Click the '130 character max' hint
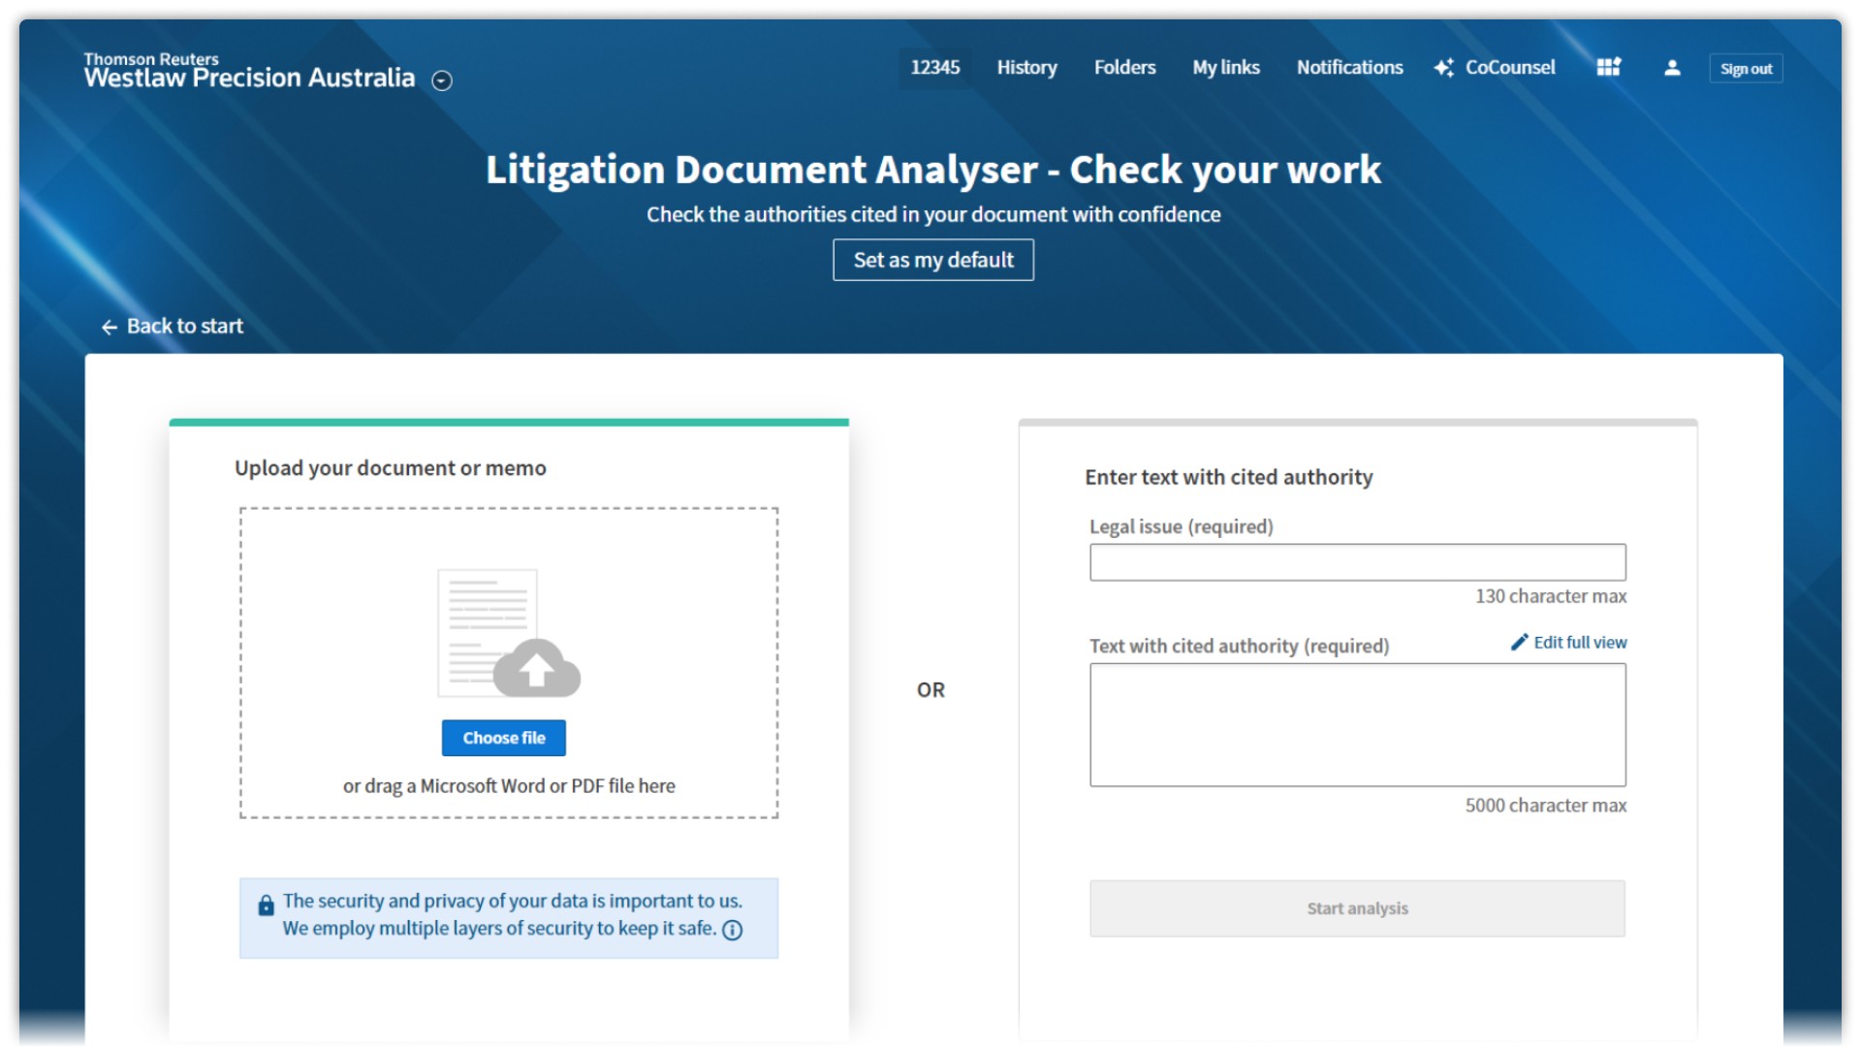This screenshot has height=1047, width=1861. pyautogui.click(x=1551, y=596)
